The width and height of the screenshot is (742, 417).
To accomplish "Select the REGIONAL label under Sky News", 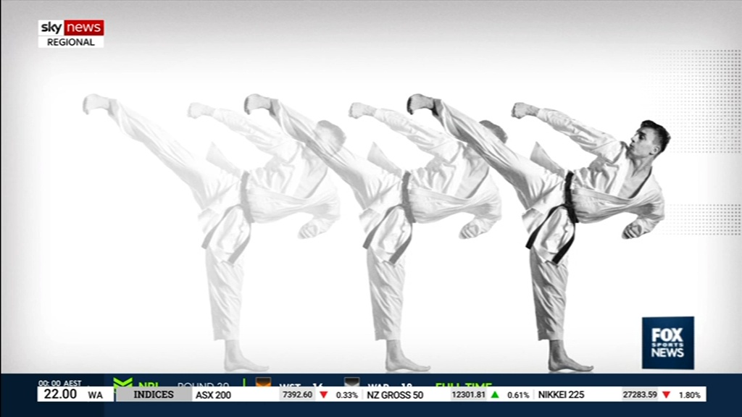I will tap(71, 42).
